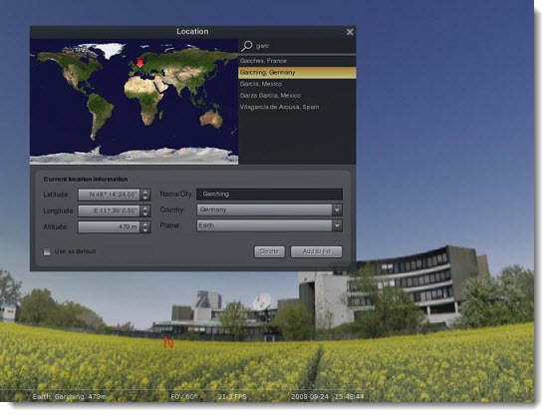549x417 pixels.
Task: Click the red location arrow on map
Action: [x=140, y=64]
